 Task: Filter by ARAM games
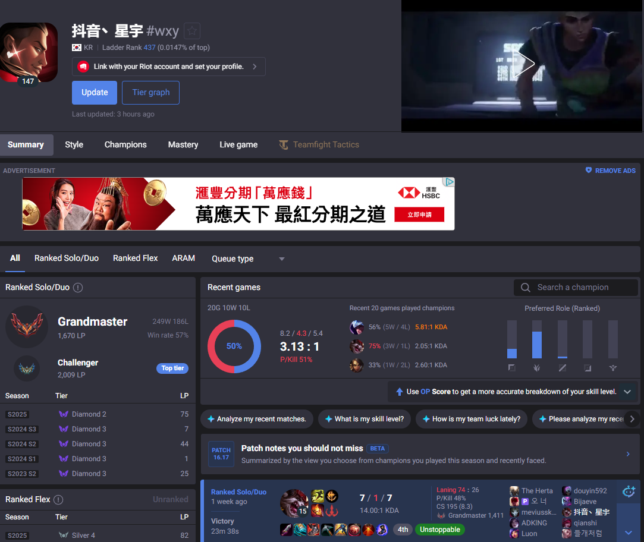pyautogui.click(x=183, y=259)
